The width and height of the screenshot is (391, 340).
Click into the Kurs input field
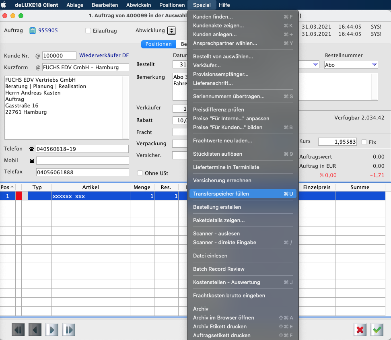coord(337,142)
